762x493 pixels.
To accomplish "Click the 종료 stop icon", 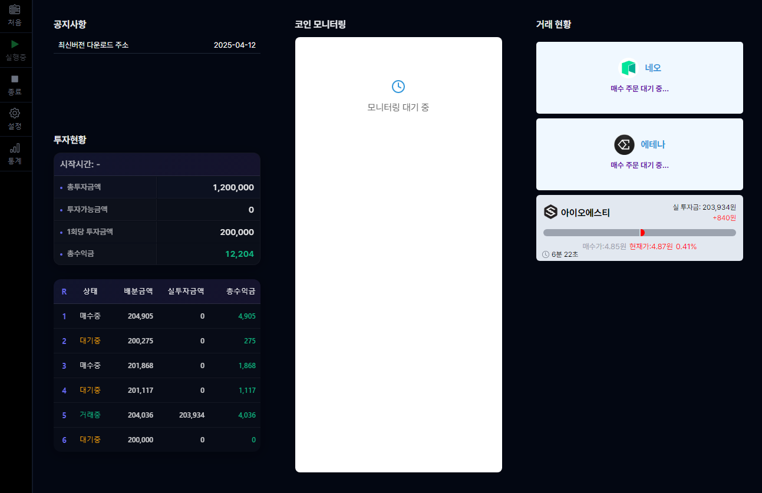I will pos(15,79).
